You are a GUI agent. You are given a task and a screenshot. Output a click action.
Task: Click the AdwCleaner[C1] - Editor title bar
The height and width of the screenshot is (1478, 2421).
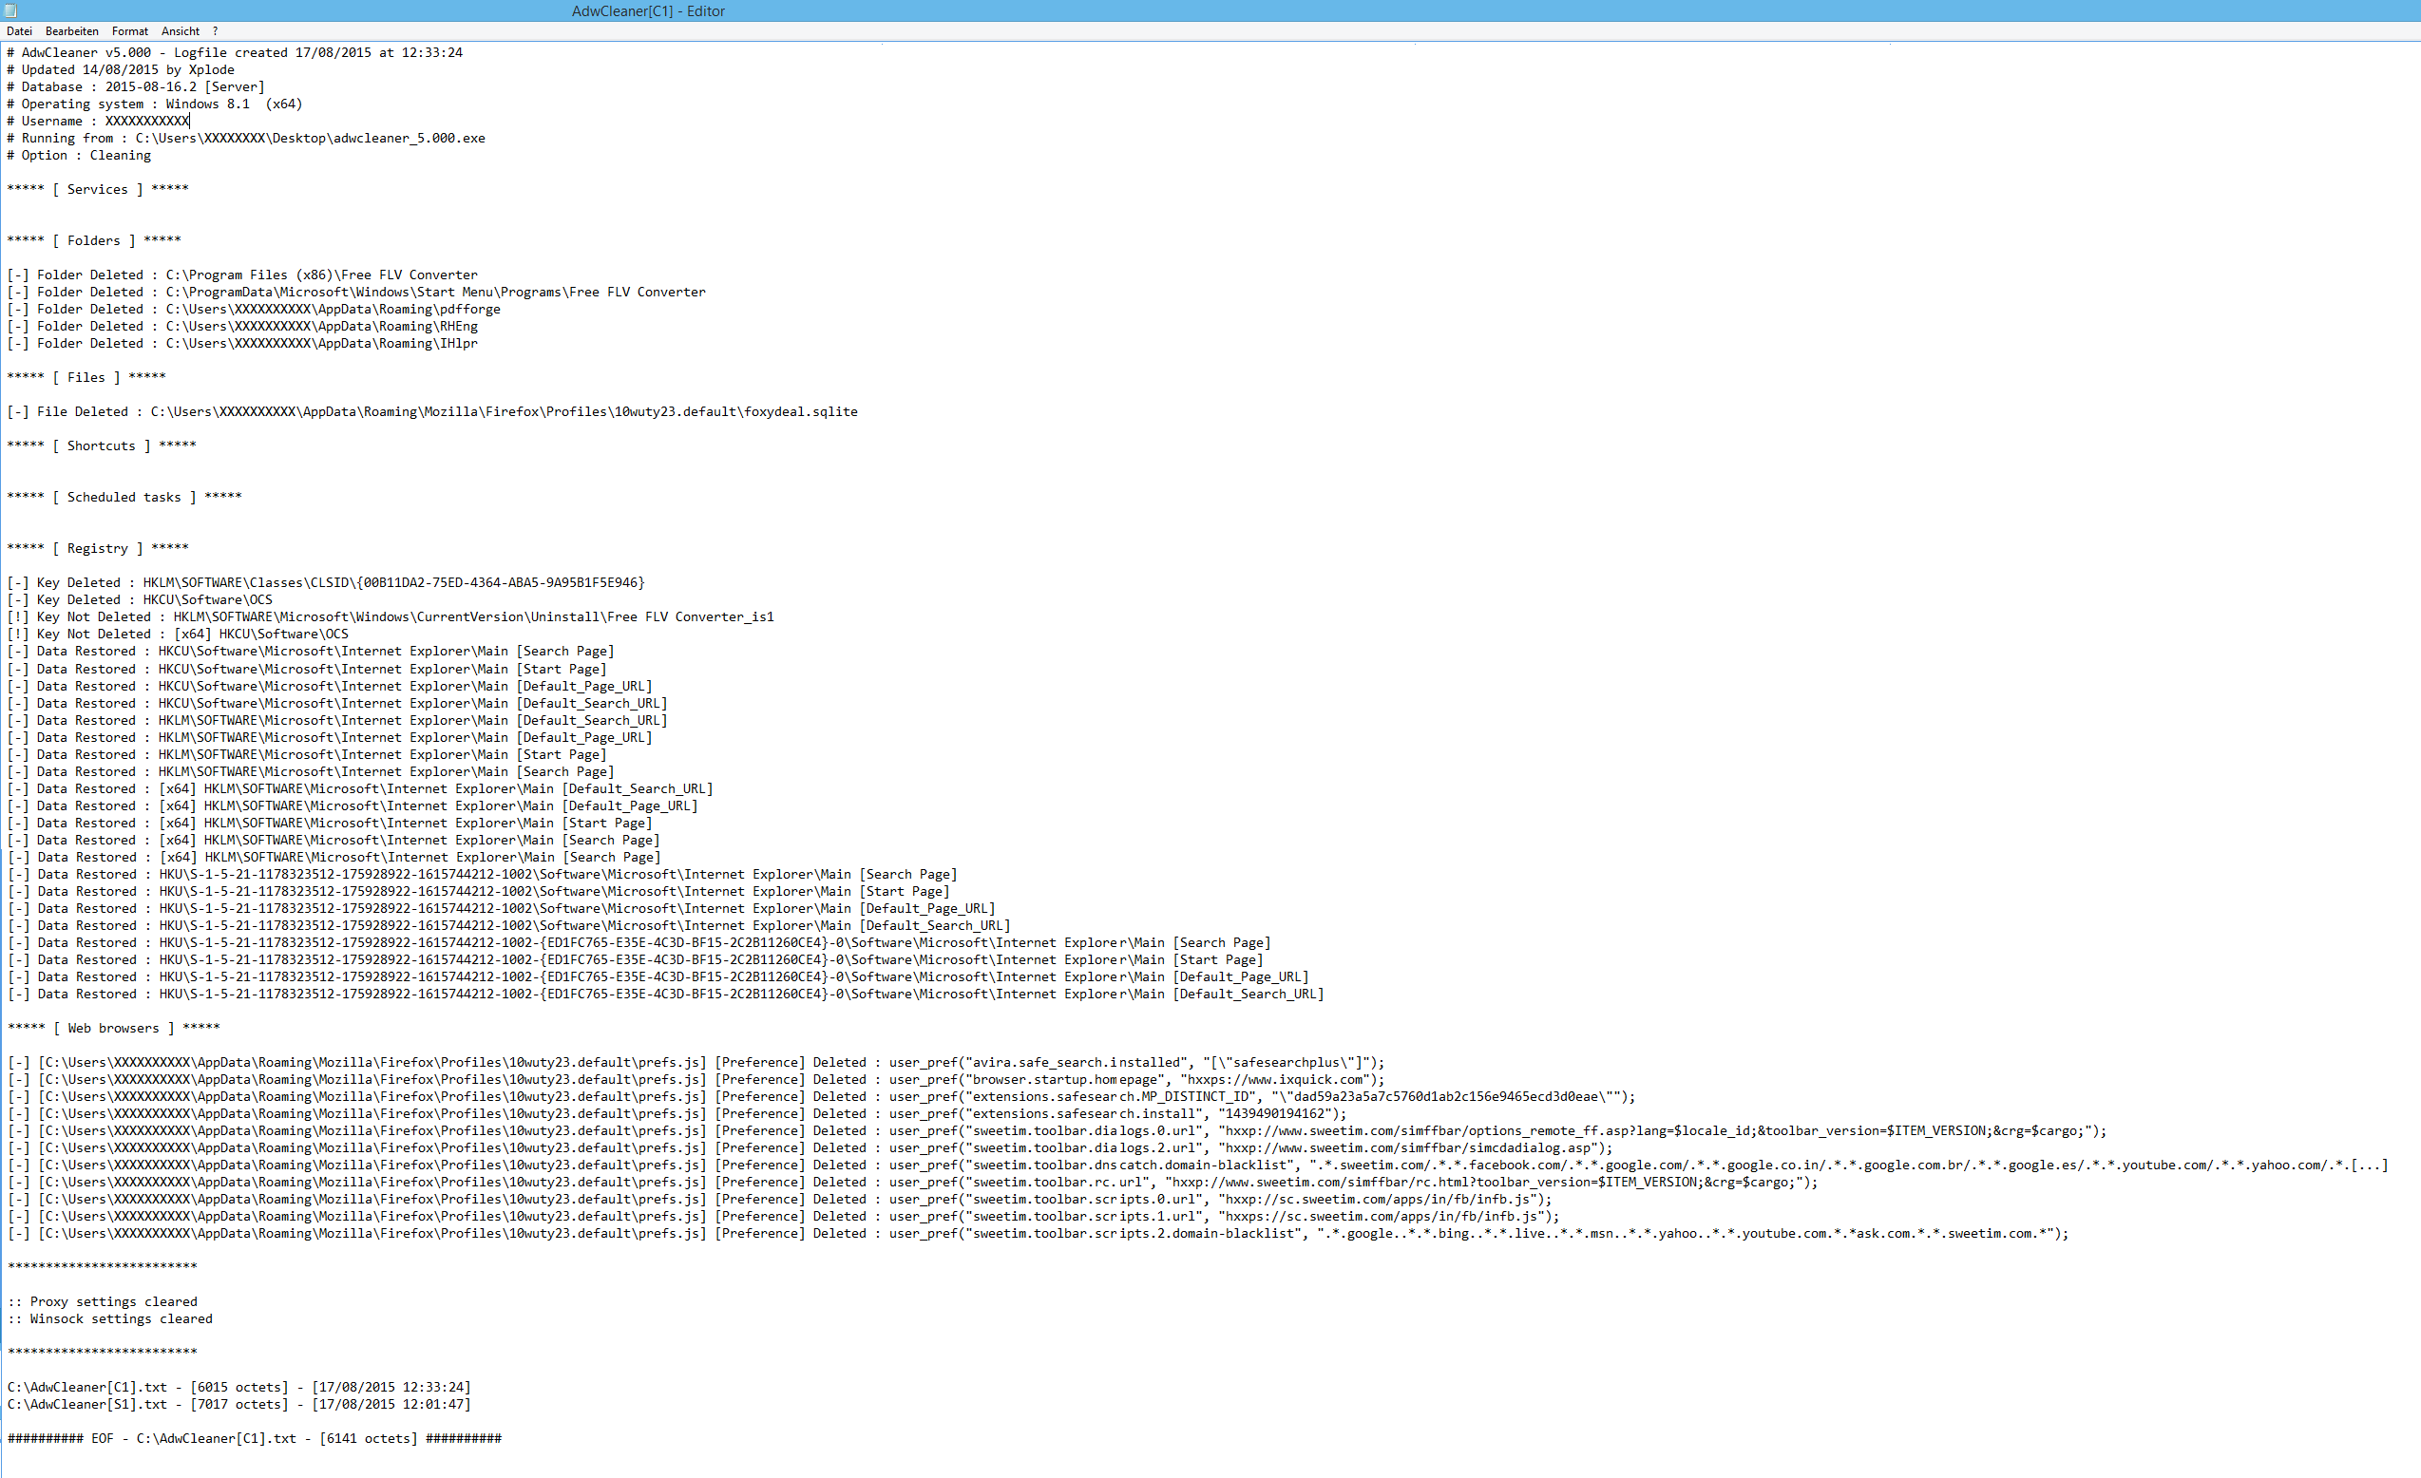pos(648,10)
